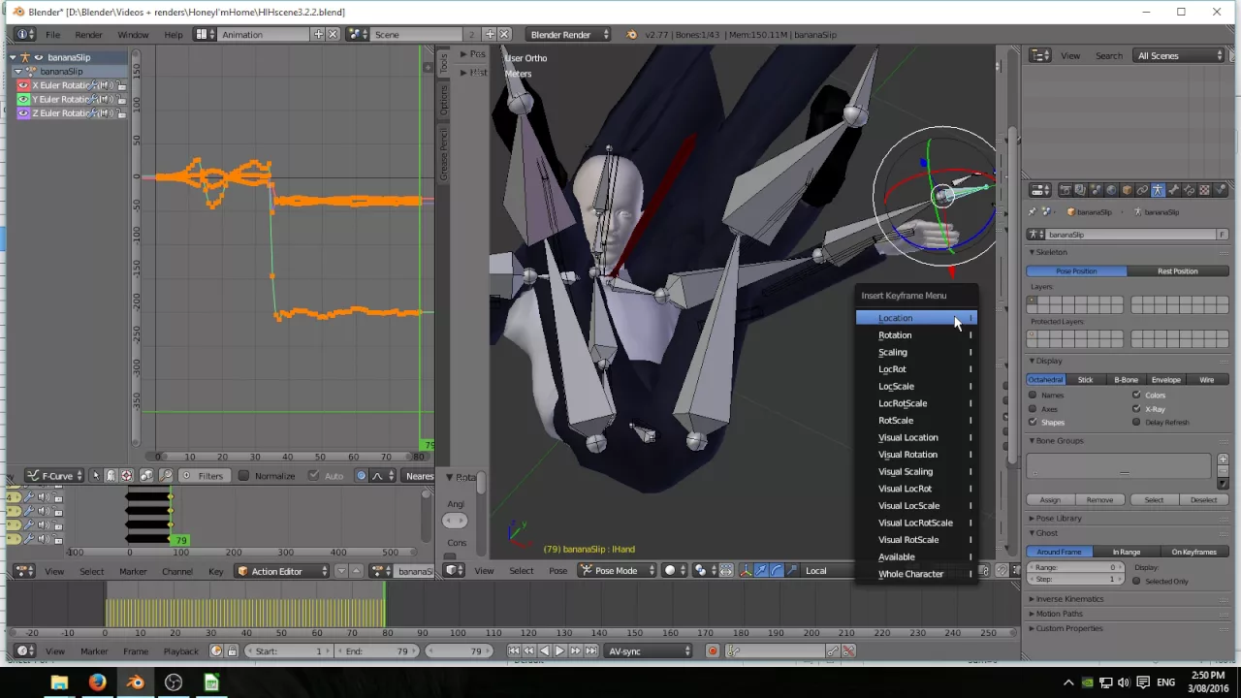This screenshot has height=698, width=1241.
Task: Select In Range ghost type
Action: 1126,553
